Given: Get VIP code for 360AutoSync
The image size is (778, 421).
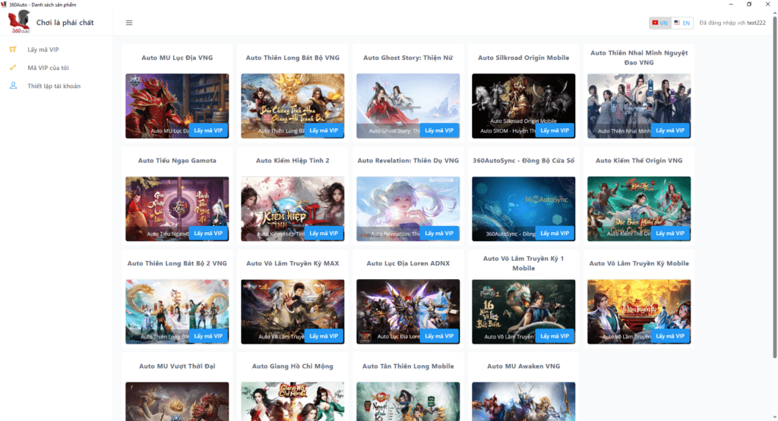Looking at the screenshot, I should (x=555, y=234).
